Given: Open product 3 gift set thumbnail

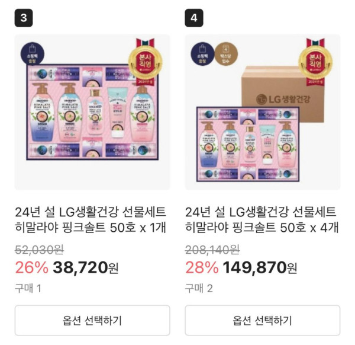Looking at the screenshot, I should [x=92, y=112].
